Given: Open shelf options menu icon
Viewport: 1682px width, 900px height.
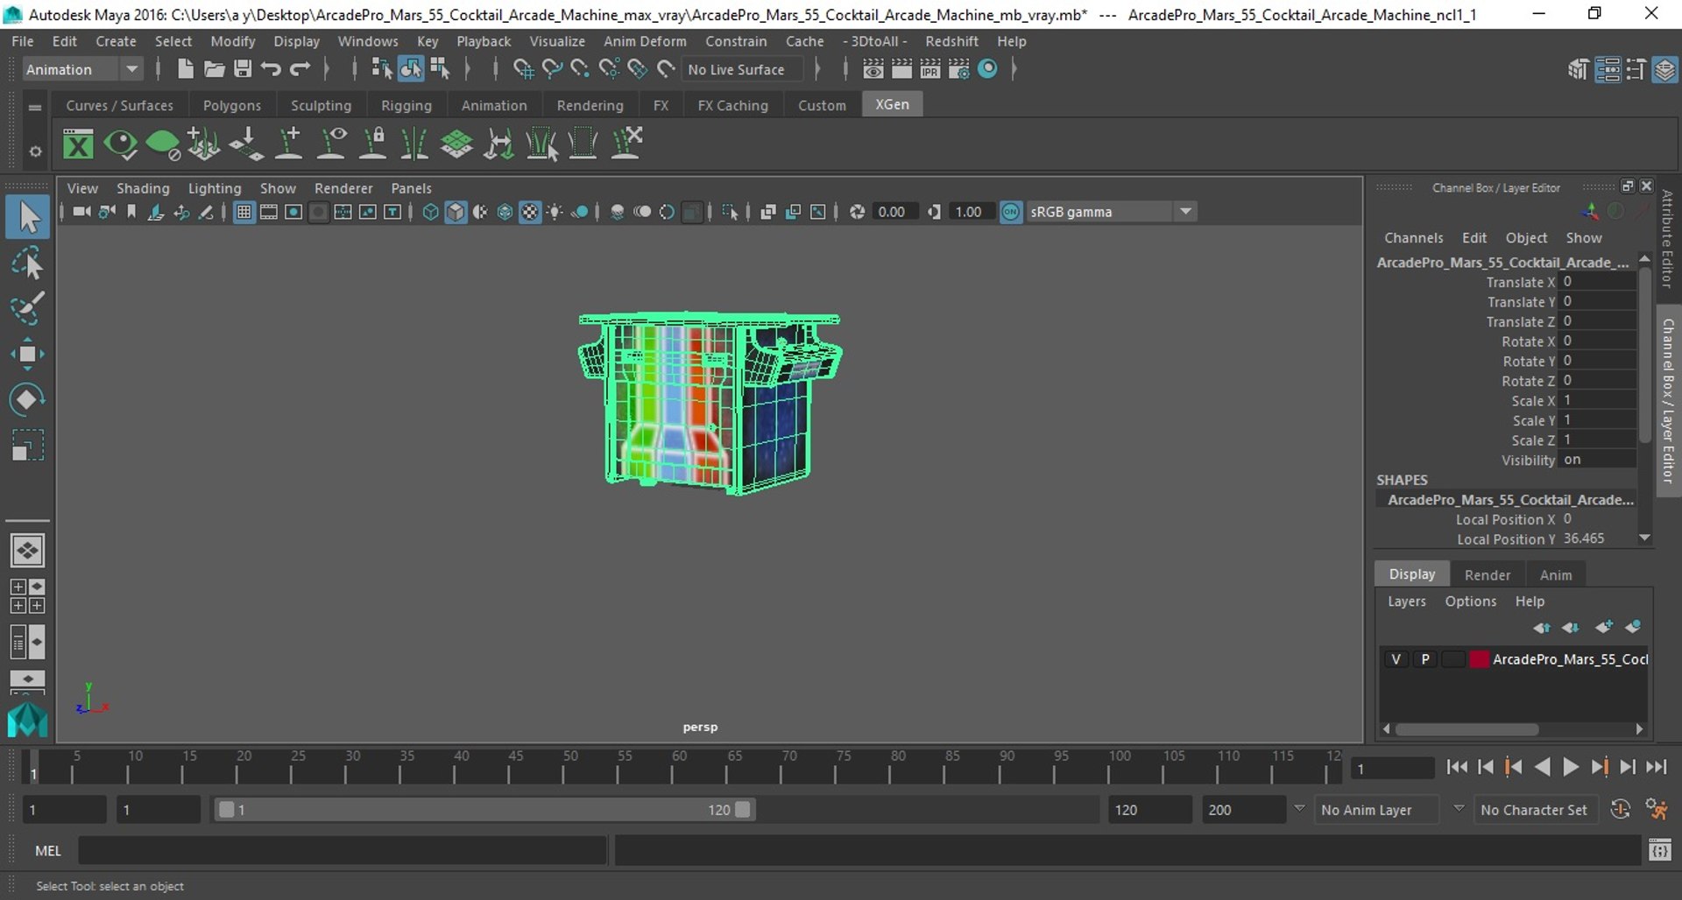Looking at the screenshot, I should click(35, 151).
